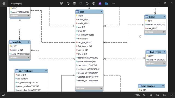Image resolution: width=175 pixels, height=98 pixels.
Task: Click 'deleted_at TIMESTAMP' column
Action: coord(88,81)
